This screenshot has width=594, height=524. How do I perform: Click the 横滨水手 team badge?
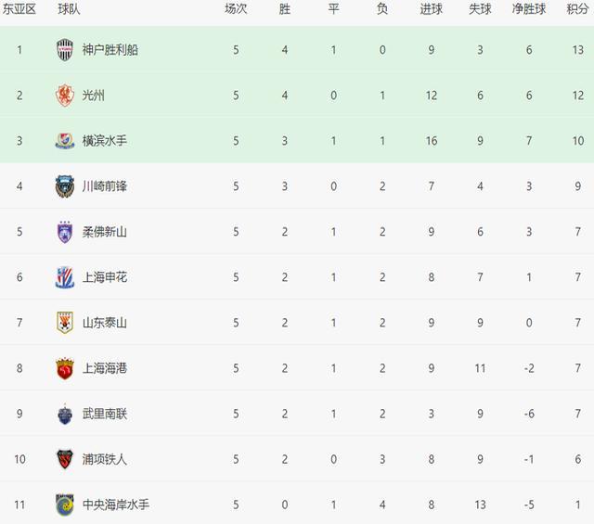tap(65, 141)
